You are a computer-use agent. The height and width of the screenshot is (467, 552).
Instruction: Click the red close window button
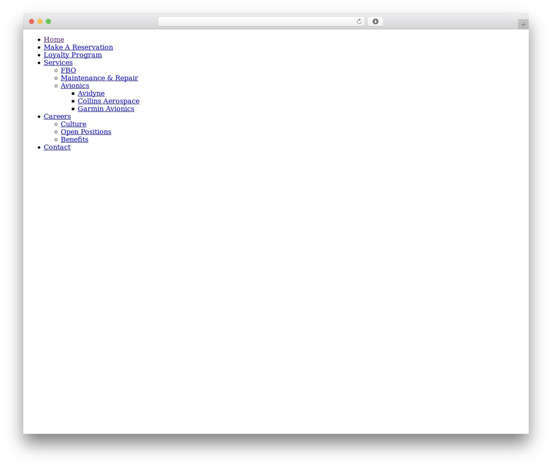pyautogui.click(x=31, y=22)
